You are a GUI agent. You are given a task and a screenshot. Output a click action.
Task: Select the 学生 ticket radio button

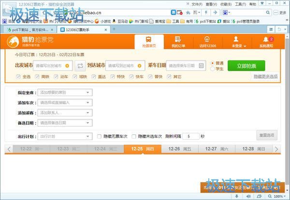[213, 69]
